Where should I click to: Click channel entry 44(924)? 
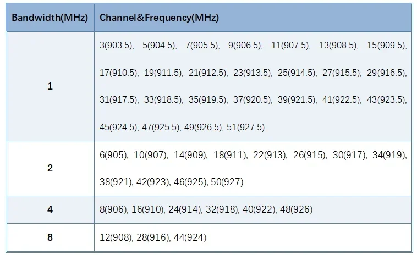[x=190, y=237]
